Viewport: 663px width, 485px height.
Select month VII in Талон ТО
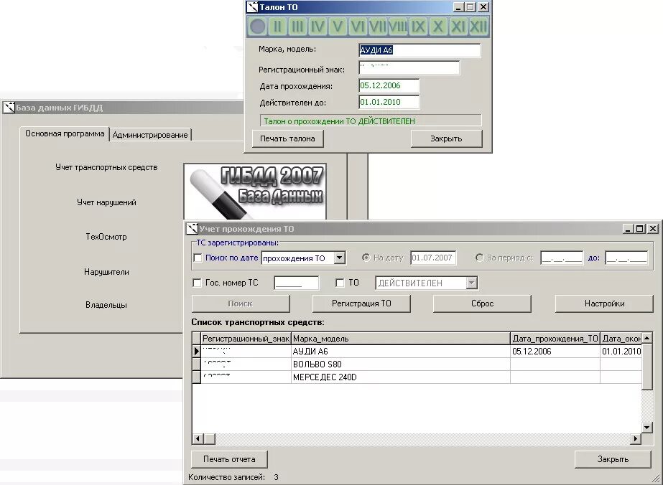click(378, 27)
